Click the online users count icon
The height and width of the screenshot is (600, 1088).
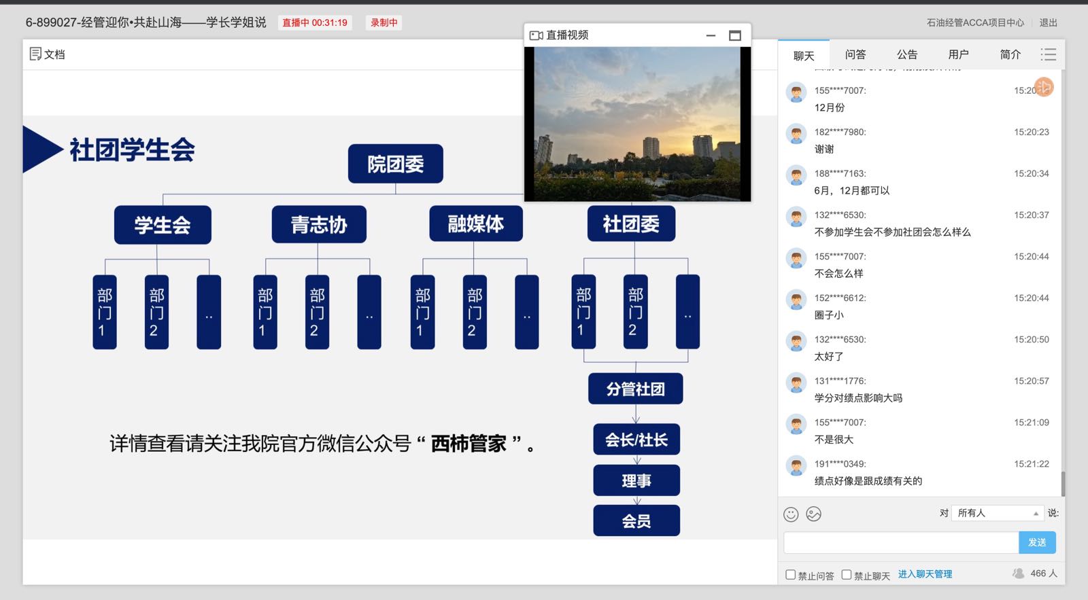(x=1019, y=573)
